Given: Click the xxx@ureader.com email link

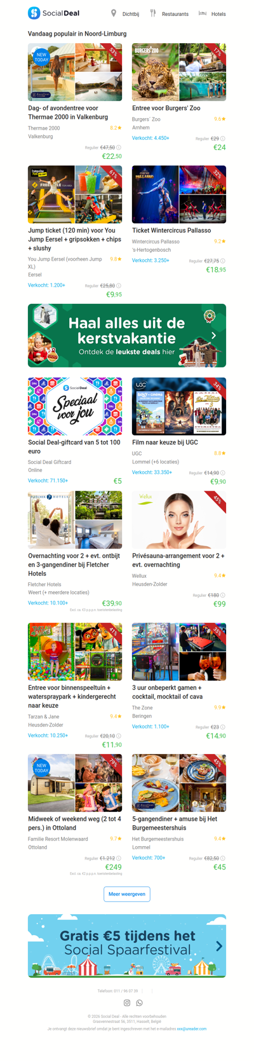Looking at the screenshot, I should [x=192, y=1029].
